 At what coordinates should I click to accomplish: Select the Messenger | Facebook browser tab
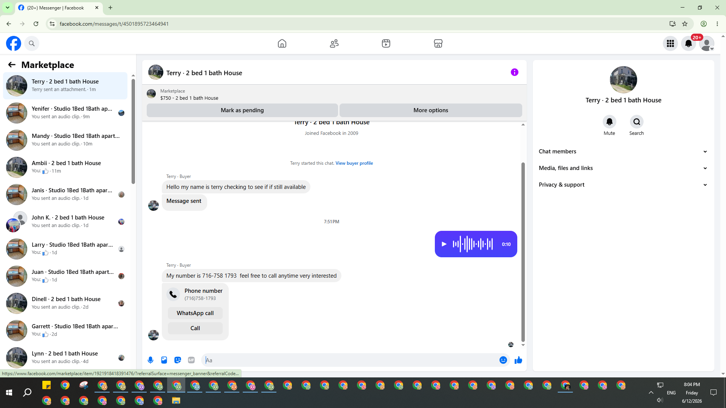pyautogui.click(x=59, y=8)
